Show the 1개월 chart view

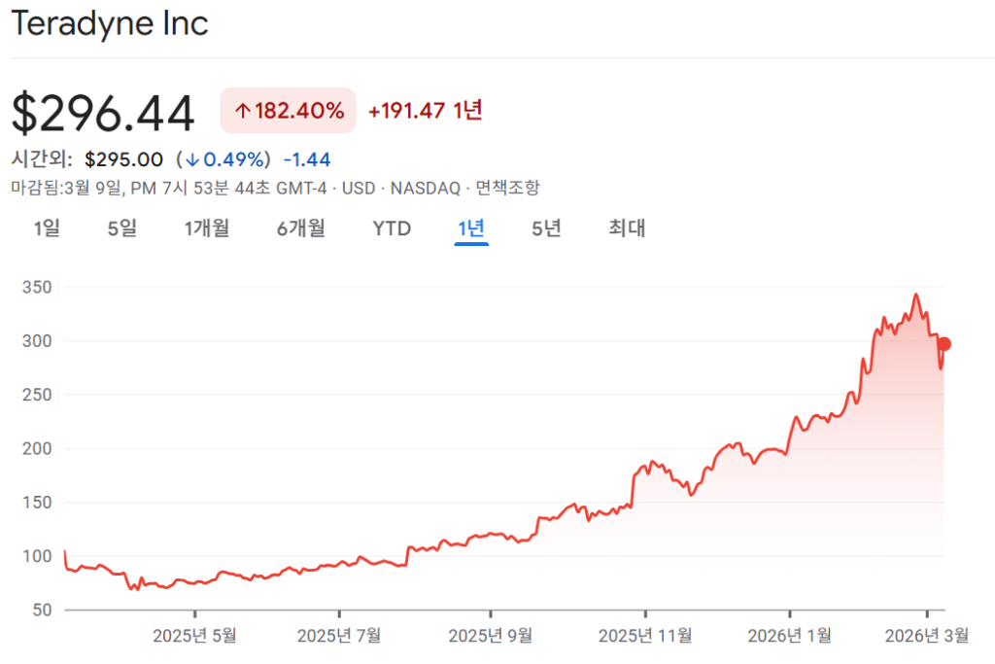(207, 228)
